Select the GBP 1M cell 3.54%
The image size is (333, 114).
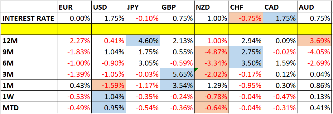coord(177,86)
